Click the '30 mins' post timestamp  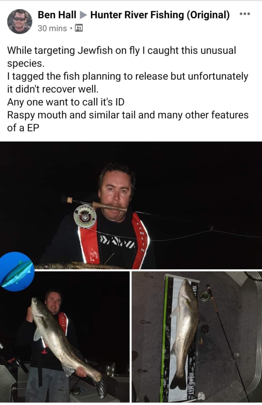point(52,28)
